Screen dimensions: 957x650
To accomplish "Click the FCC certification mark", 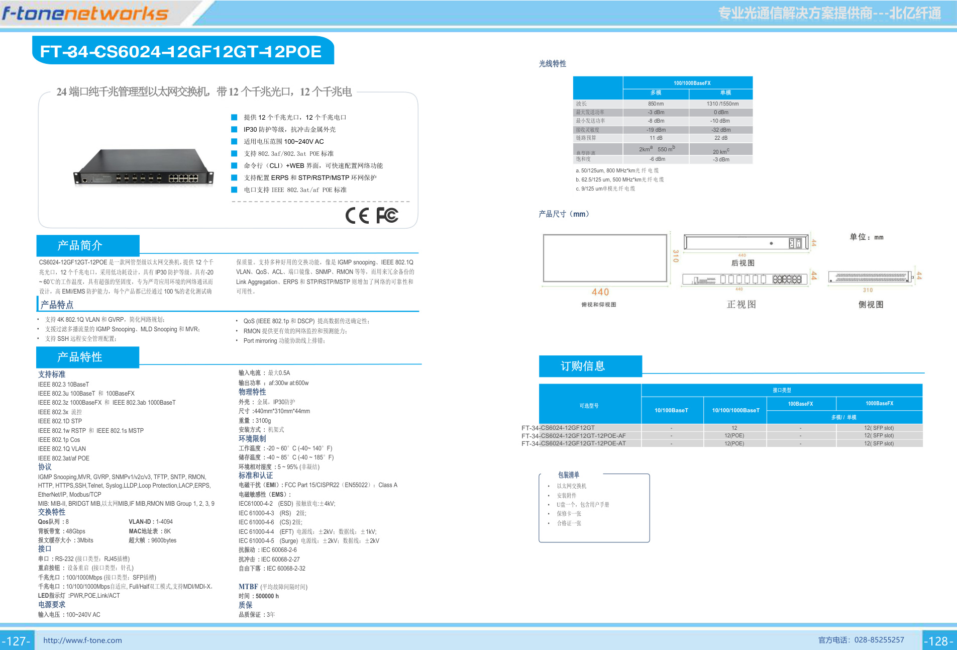I will pyautogui.click(x=387, y=215).
